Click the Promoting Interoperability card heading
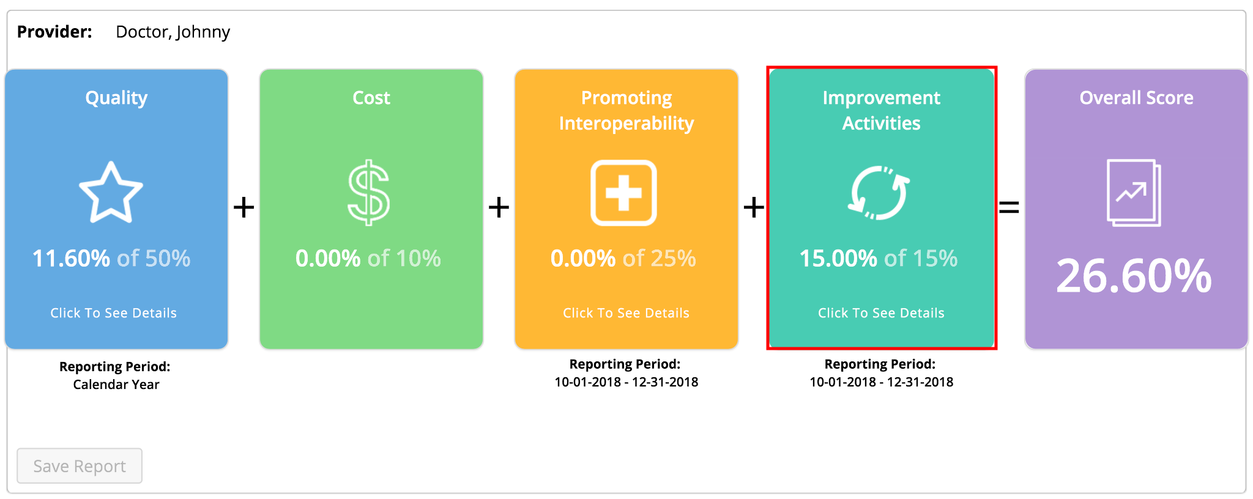Image resolution: width=1253 pixels, height=499 pixels. (x=626, y=111)
